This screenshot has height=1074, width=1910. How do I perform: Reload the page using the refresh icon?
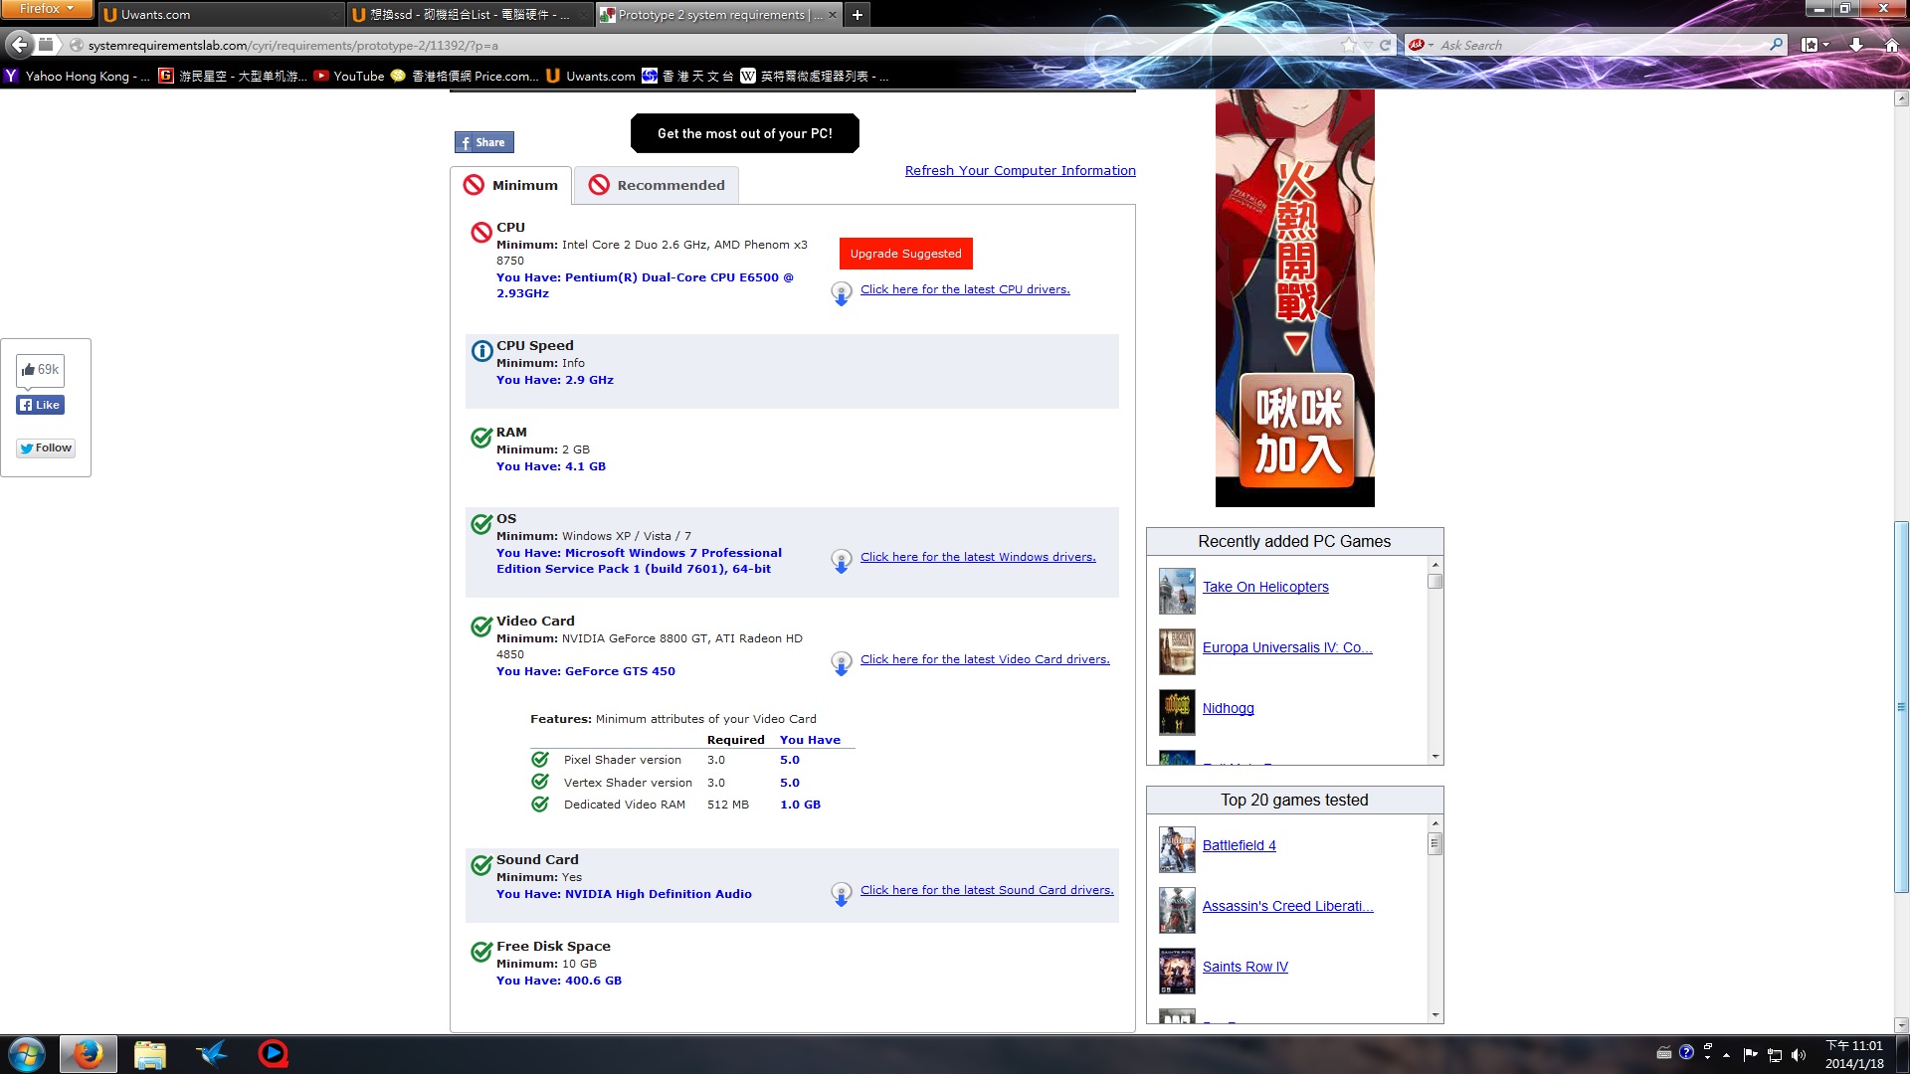1385,45
